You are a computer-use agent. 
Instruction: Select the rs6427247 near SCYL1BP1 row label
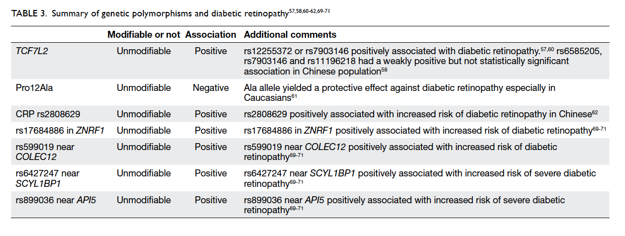[x=47, y=178]
